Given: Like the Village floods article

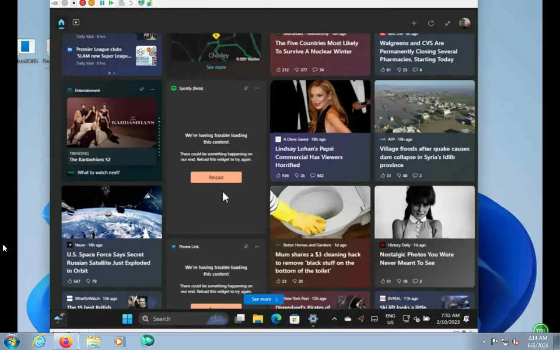Looking at the screenshot, I should click(385, 175).
